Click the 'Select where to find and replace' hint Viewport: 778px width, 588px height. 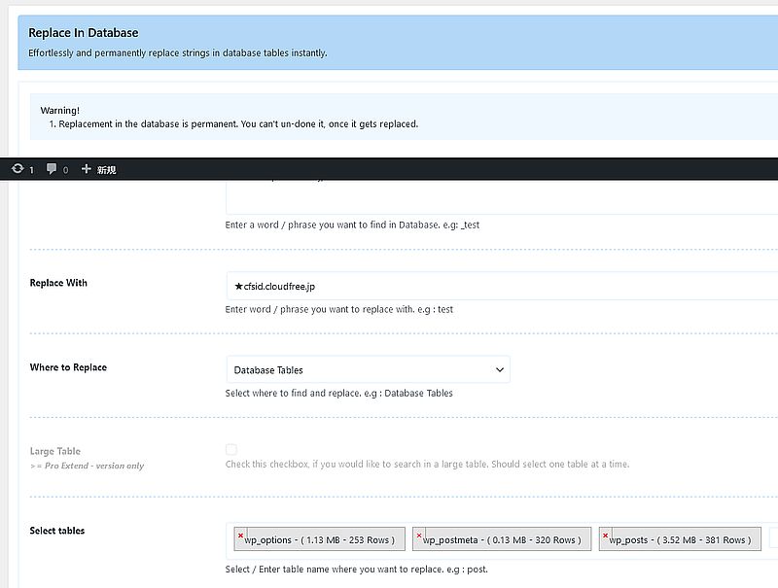338,394
